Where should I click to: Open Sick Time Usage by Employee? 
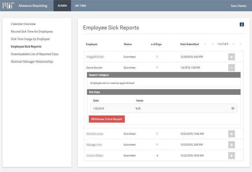[x=30, y=39]
